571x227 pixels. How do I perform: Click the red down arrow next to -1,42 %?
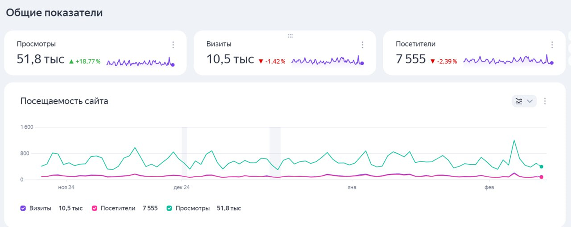tap(261, 61)
